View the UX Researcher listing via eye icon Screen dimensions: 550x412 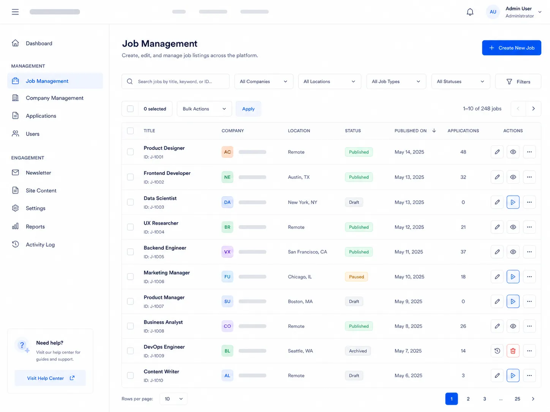[x=513, y=227]
